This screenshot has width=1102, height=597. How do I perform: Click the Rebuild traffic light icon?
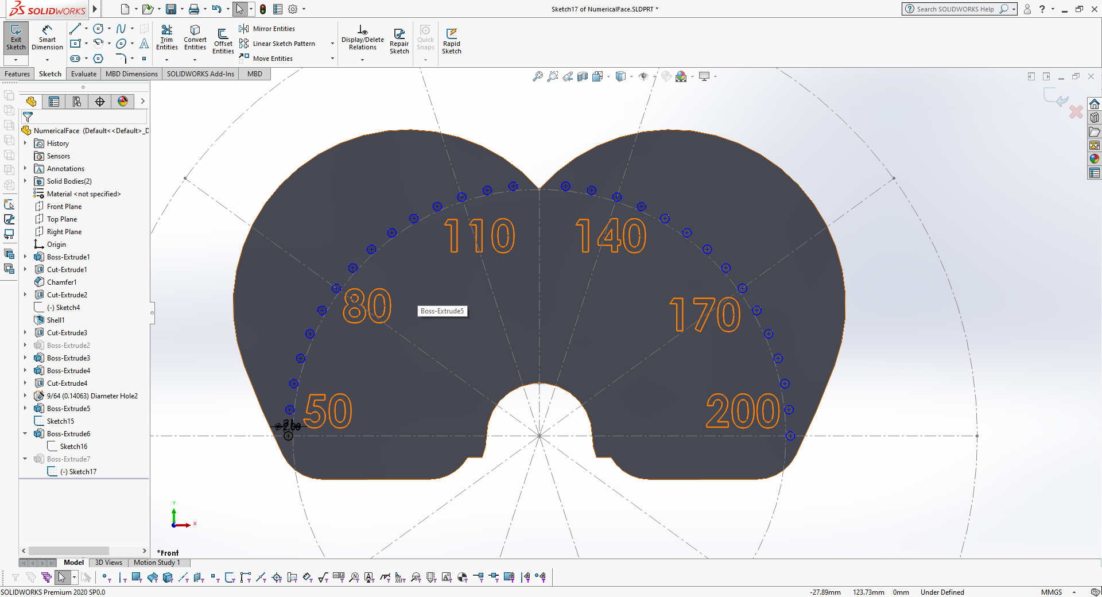[x=263, y=9]
